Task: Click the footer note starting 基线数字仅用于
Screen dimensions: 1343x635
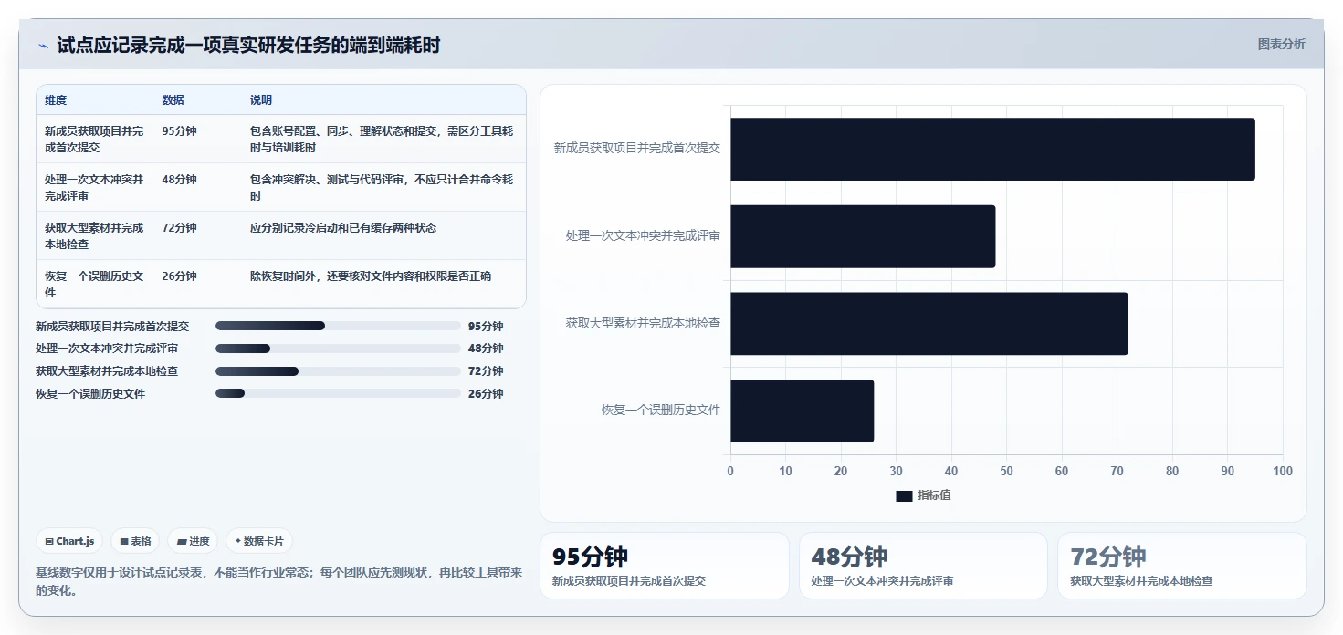Action: tap(279, 581)
